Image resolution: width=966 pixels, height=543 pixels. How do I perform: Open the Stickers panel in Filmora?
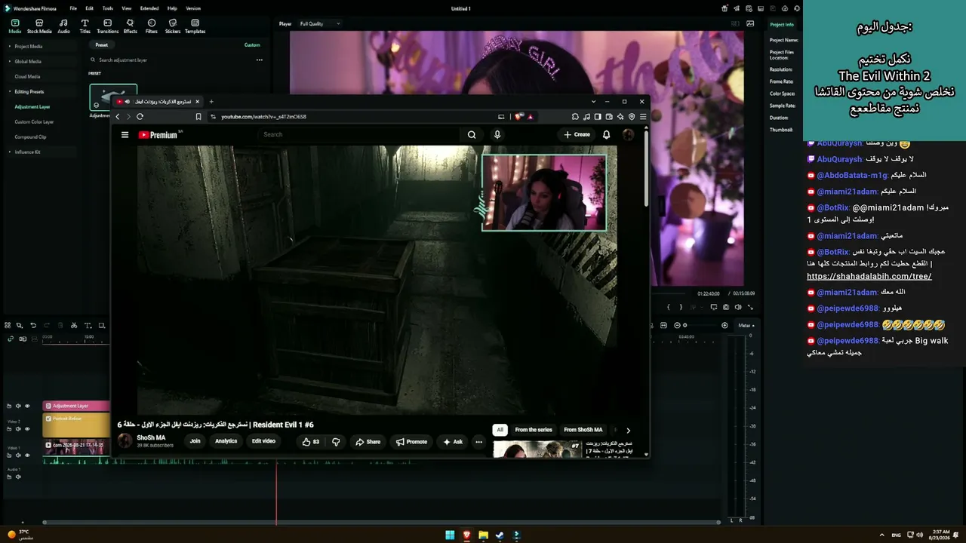point(173,26)
